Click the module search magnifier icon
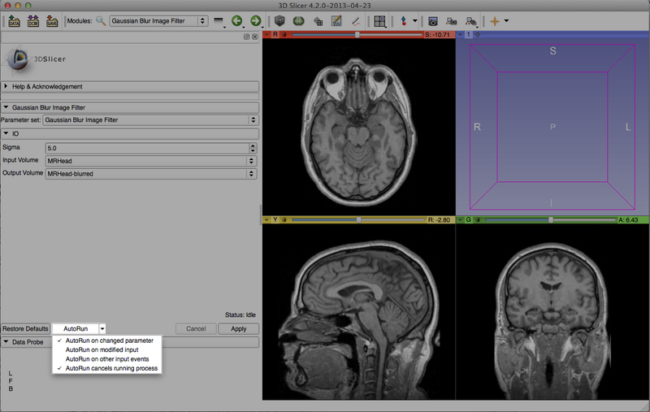650x412 pixels. coord(101,20)
